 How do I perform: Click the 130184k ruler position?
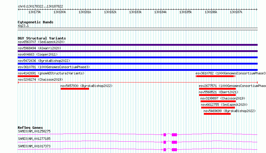tap(160, 12)
